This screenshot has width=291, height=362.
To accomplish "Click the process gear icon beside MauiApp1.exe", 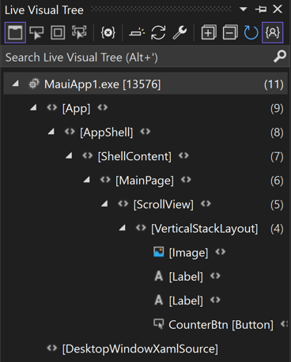I will [34, 84].
